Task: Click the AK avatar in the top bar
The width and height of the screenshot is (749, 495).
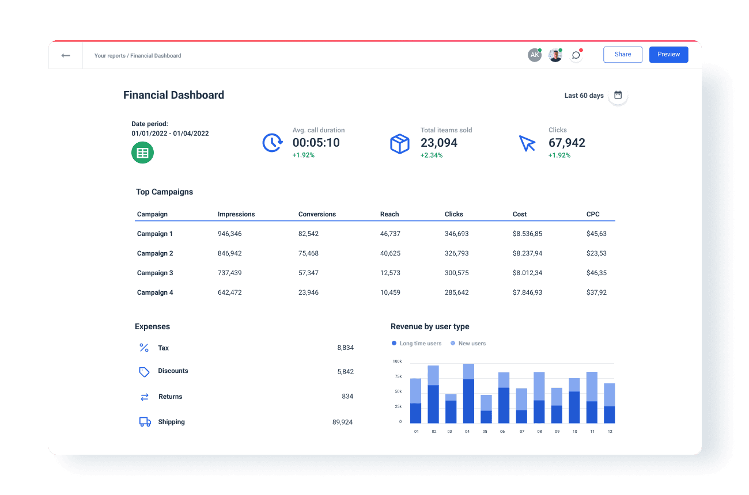Action: (x=535, y=55)
